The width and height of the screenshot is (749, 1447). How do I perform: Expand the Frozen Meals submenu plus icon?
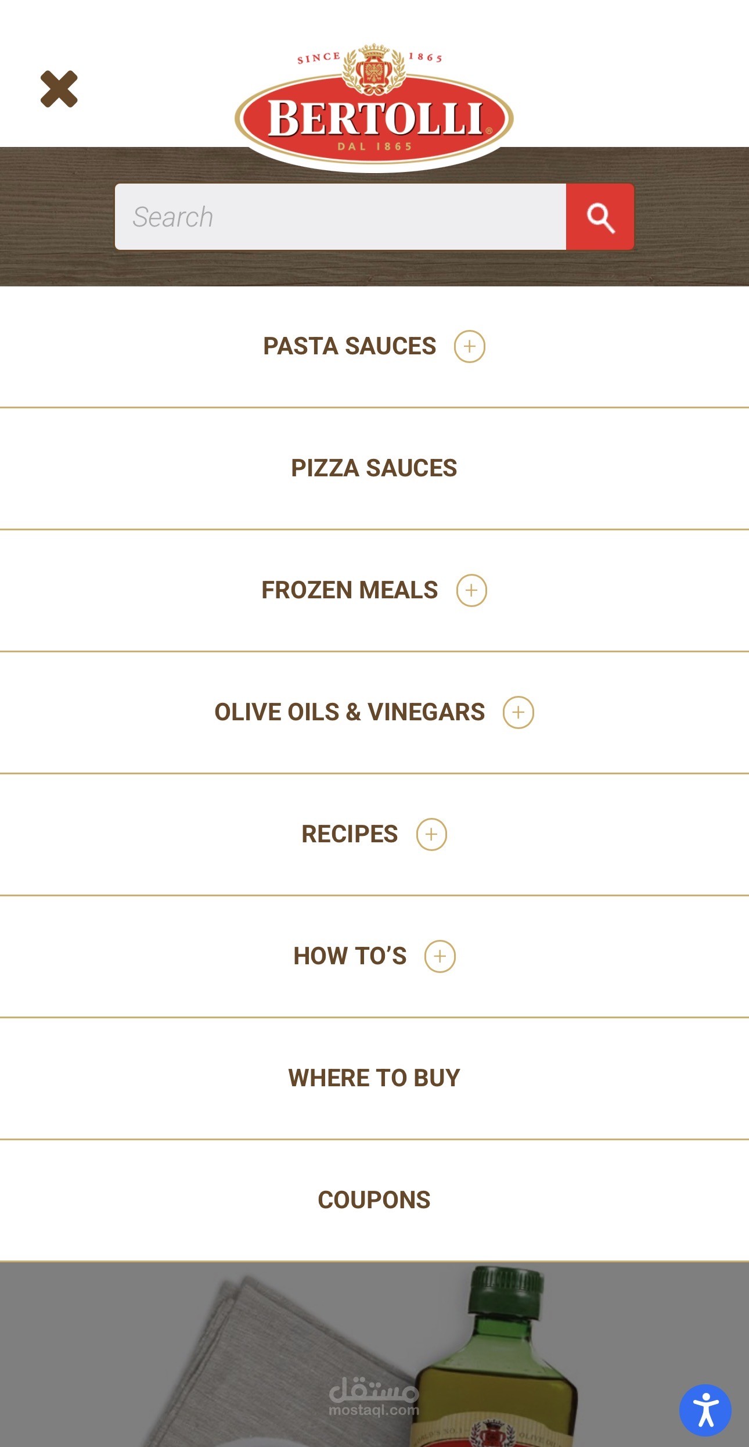(x=471, y=591)
